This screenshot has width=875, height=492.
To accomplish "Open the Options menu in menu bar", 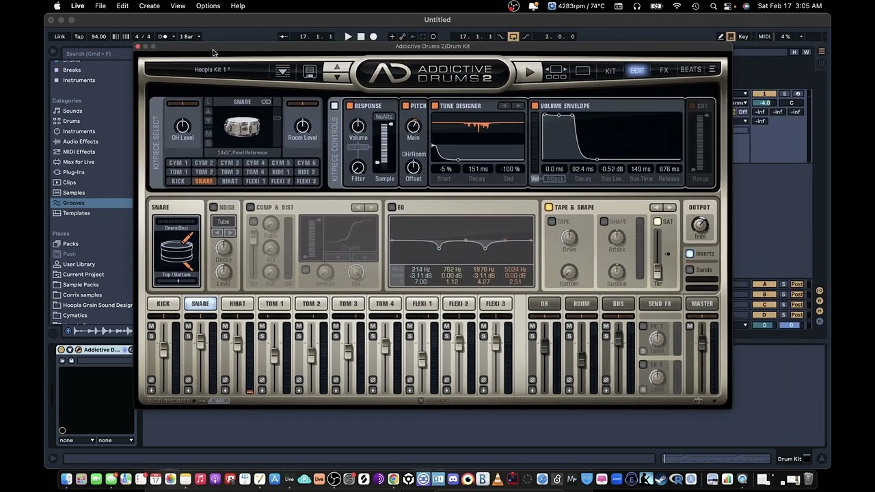I will point(208,5).
